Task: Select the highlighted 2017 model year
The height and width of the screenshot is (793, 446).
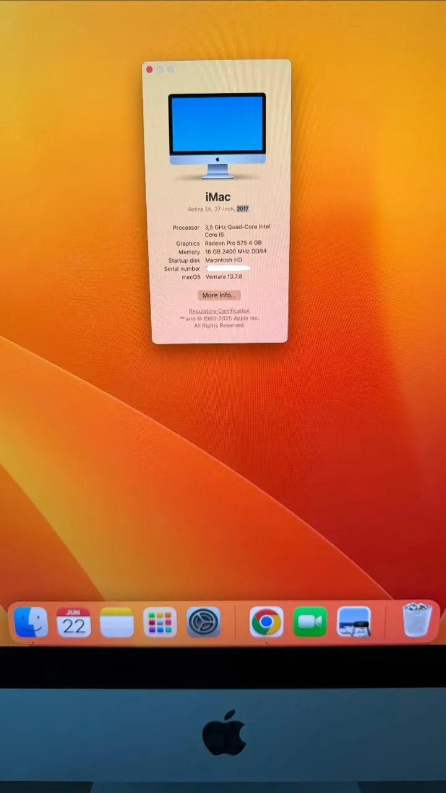Action: [242, 209]
